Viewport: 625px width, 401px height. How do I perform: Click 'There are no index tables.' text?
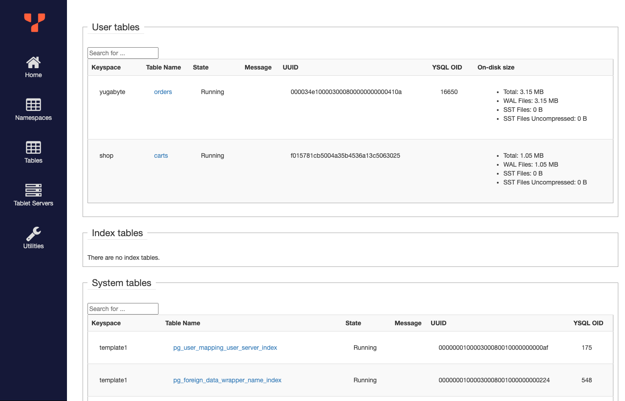(124, 258)
